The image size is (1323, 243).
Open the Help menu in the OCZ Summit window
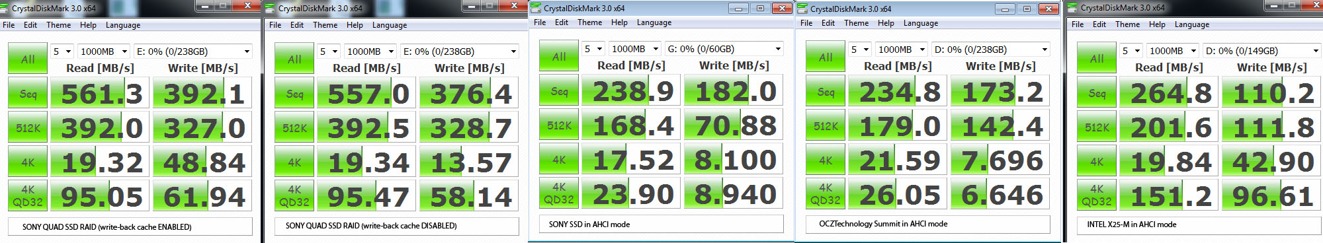pyautogui.click(x=886, y=23)
